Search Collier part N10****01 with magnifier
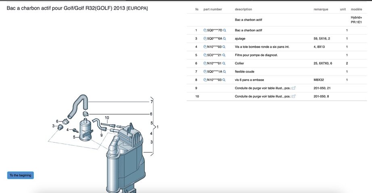The width and height of the screenshot is (372, 193). pyautogui.click(x=224, y=64)
